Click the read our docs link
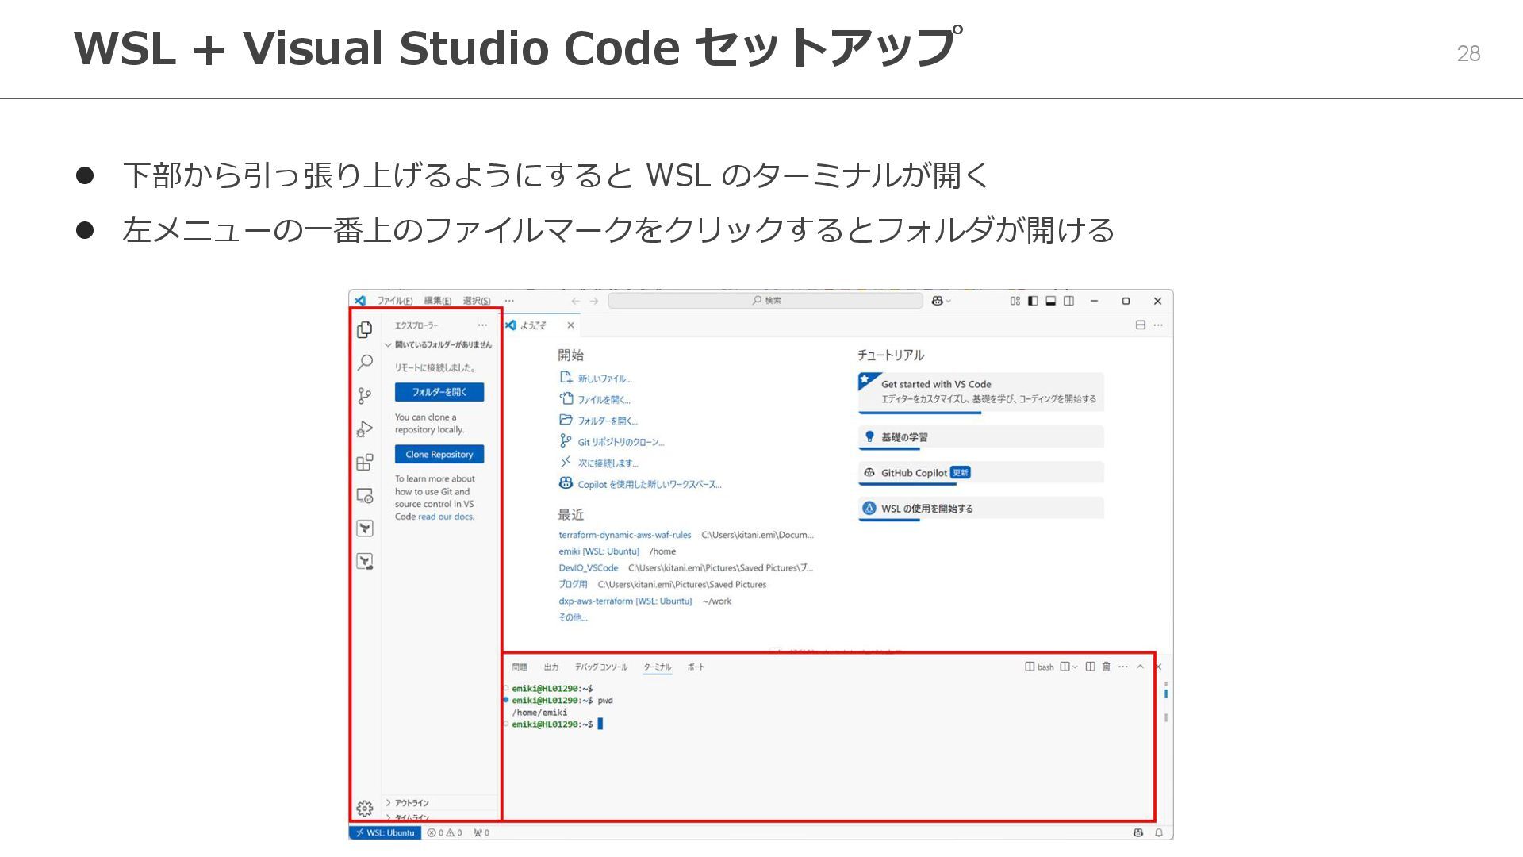The width and height of the screenshot is (1523, 857). tap(446, 517)
